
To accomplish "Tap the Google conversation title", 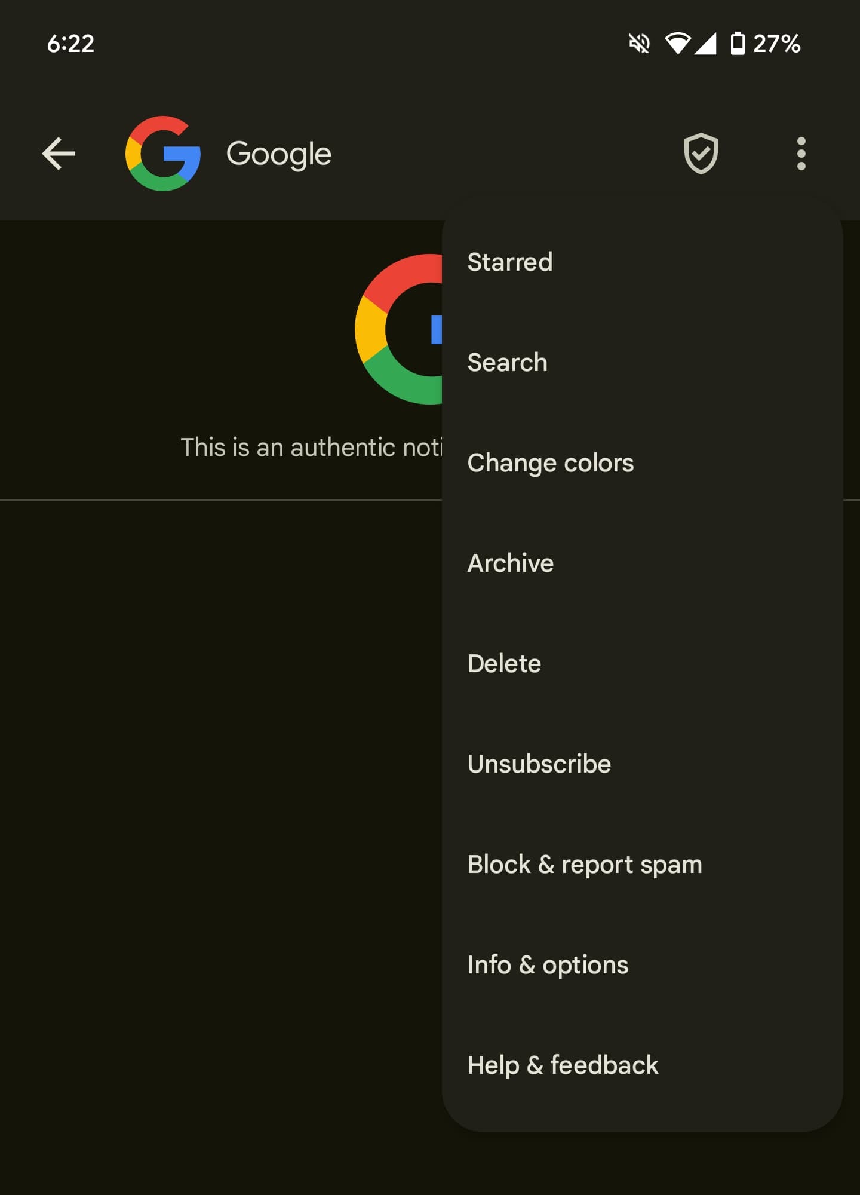I will 279,154.
